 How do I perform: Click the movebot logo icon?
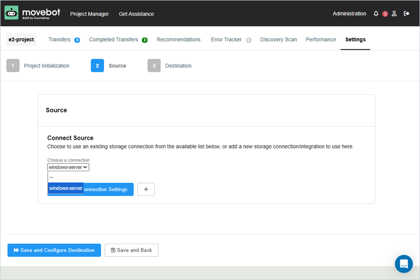[x=12, y=13]
